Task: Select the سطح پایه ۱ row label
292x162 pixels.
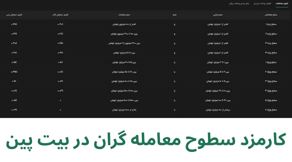Action: click(x=271, y=24)
